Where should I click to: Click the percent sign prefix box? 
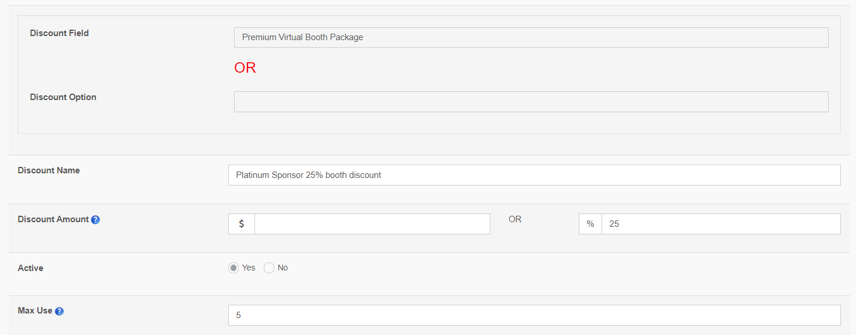click(590, 224)
